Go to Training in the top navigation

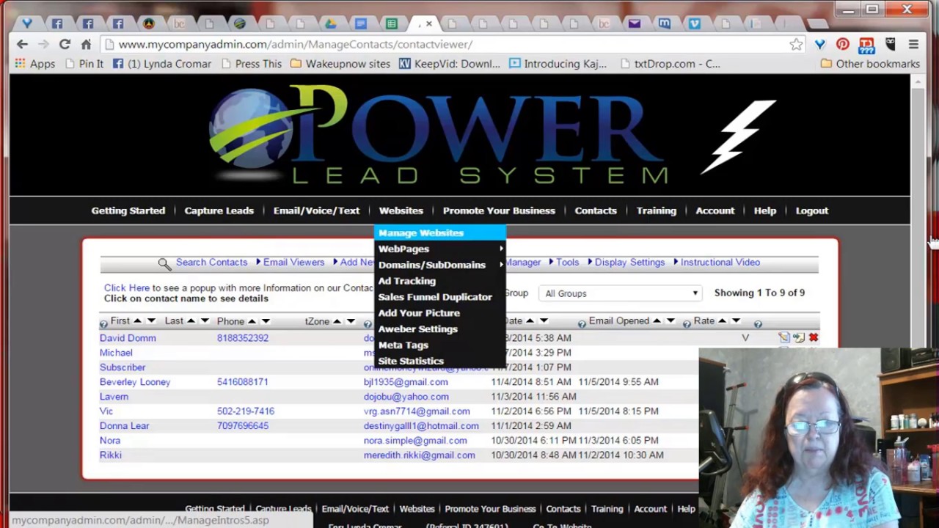pos(656,210)
